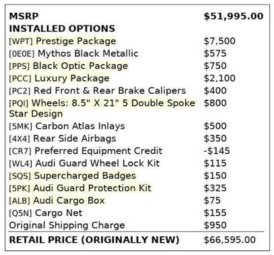Click the MSRP price $51,995.00

tap(234, 16)
